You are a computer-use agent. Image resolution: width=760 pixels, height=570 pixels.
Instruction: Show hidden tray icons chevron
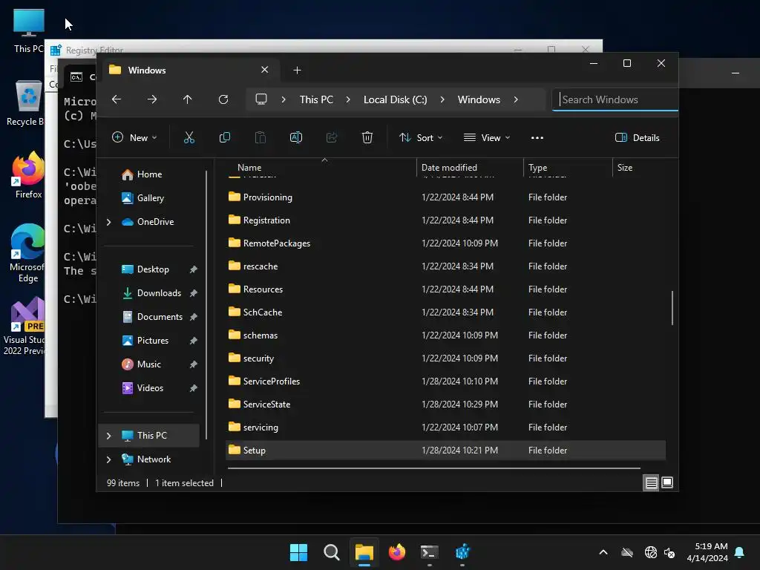tap(603, 552)
